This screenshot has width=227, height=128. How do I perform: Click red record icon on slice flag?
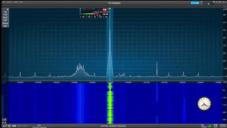coord(81,12)
